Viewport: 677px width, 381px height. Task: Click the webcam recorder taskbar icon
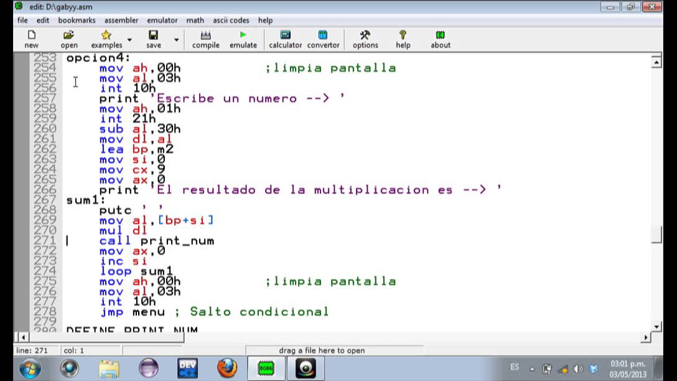click(306, 369)
